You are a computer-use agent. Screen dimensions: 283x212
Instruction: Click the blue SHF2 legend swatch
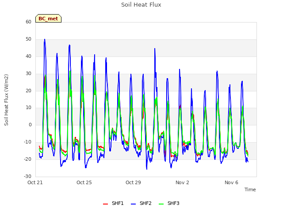click(x=133, y=204)
